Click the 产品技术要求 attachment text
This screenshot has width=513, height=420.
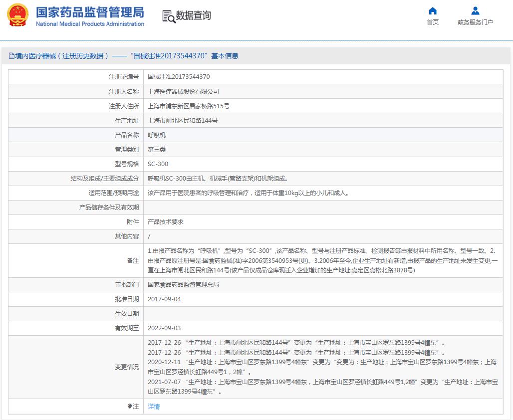click(x=165, y=221)
